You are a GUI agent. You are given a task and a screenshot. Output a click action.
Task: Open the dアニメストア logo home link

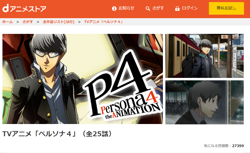point(24,8)
